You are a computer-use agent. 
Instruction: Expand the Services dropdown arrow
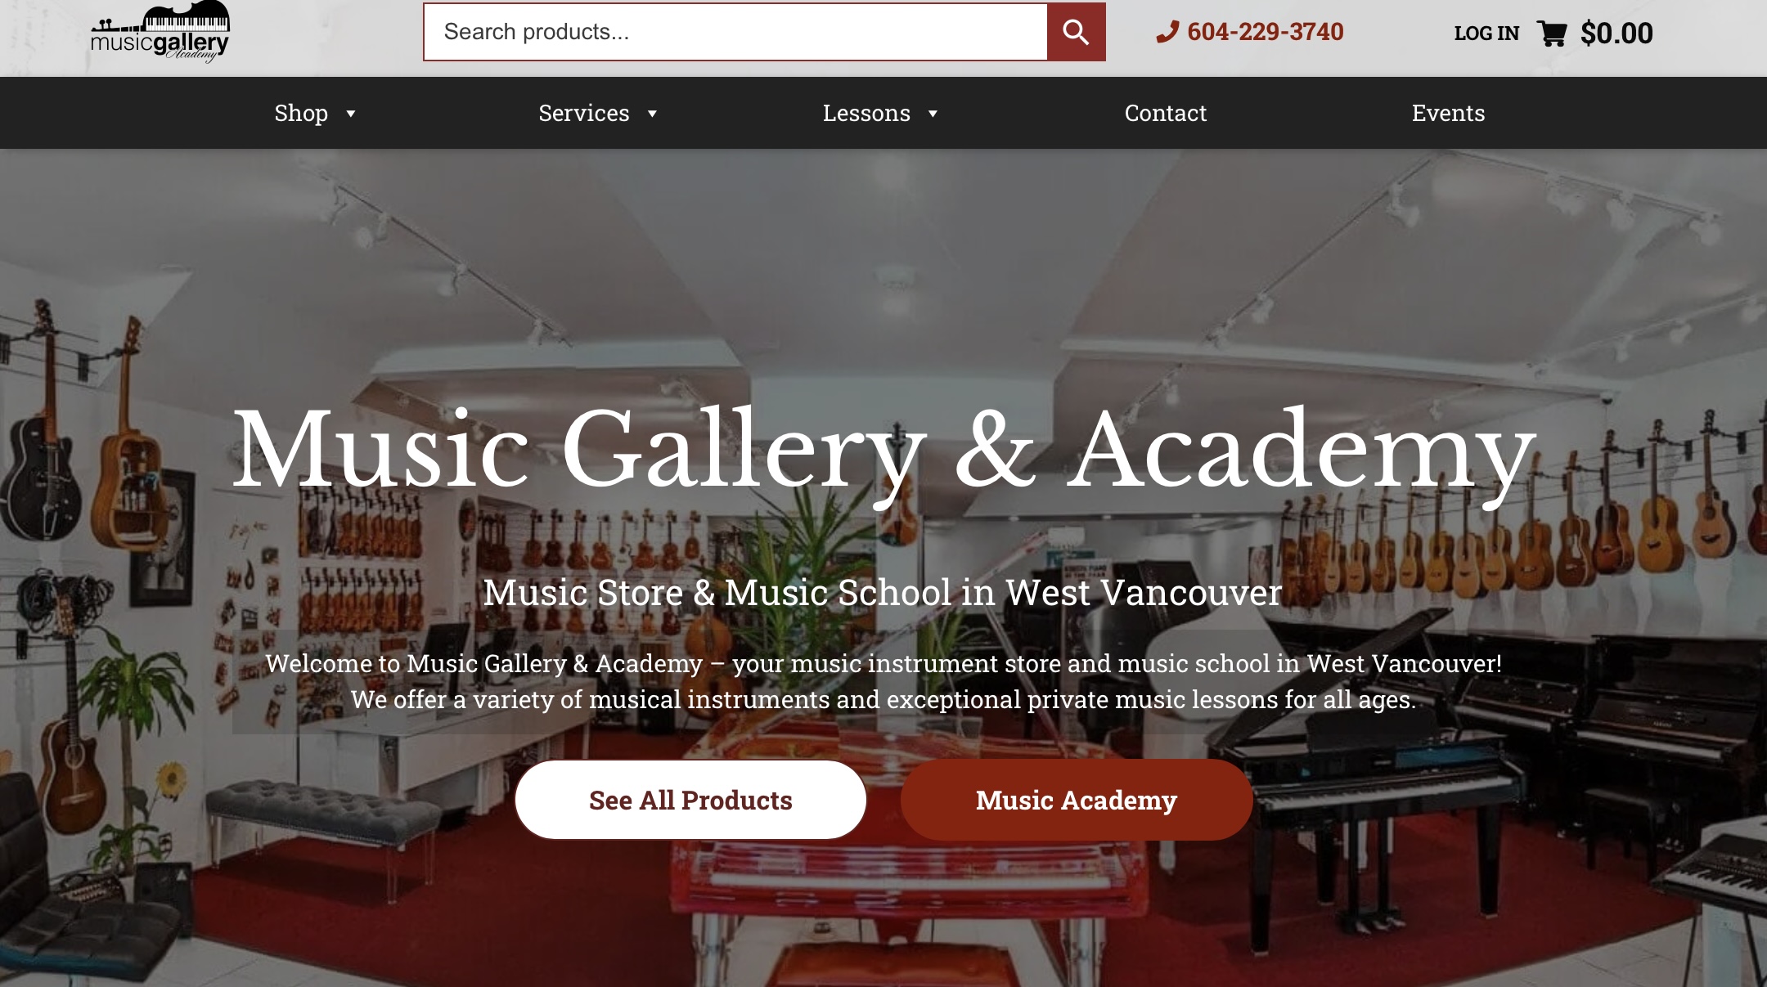[x=652, y=114]
